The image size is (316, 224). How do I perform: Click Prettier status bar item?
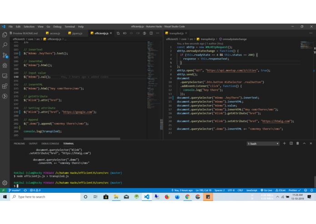pyautogui.click(x=295, y=190)
